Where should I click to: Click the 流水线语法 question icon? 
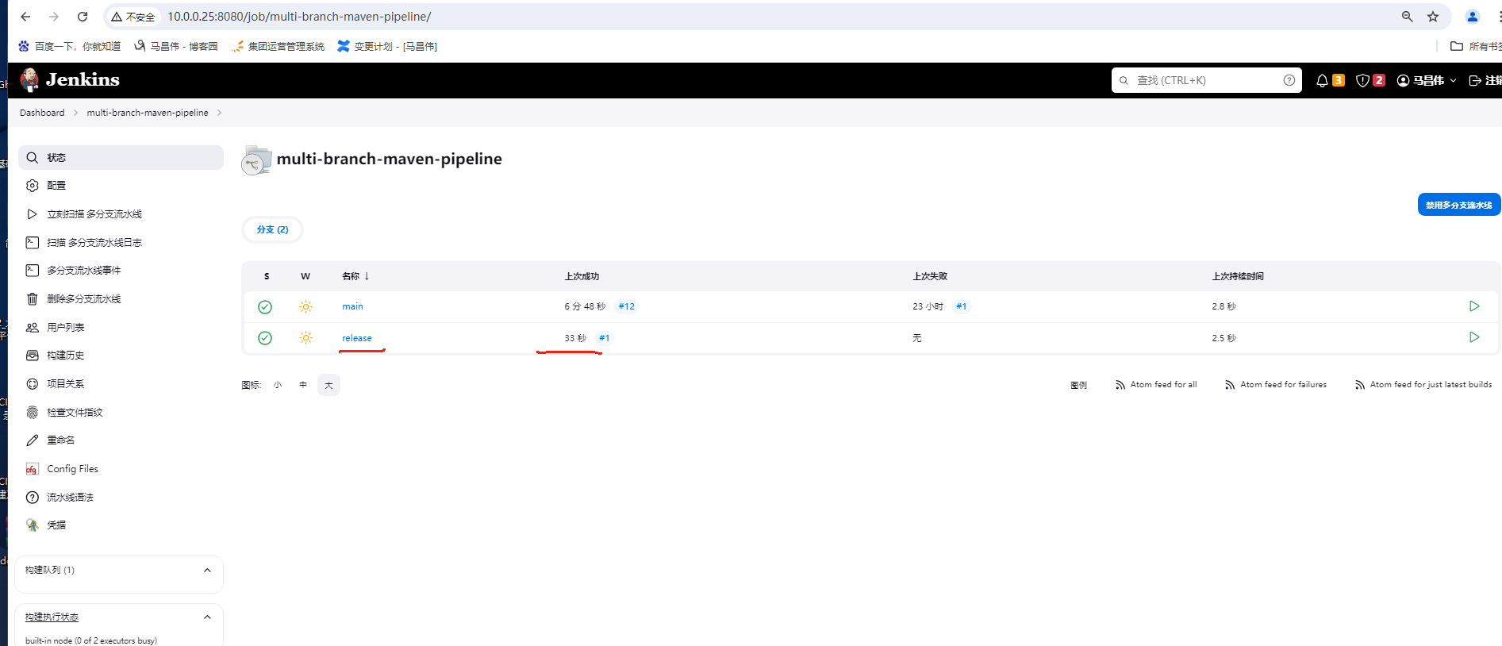pyautogui.click(x=33, y=498)
